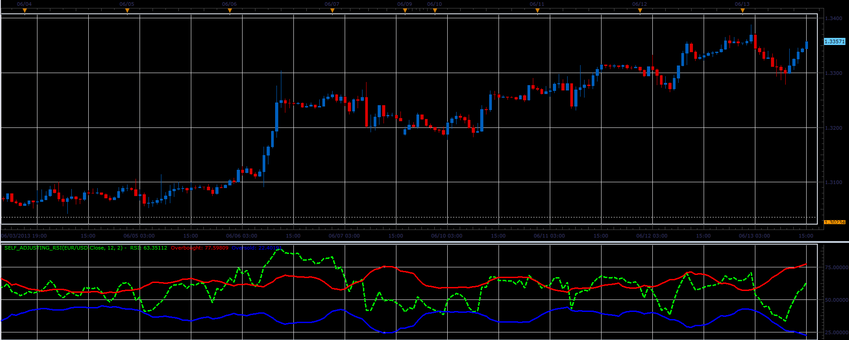Click the 06/04 orange day marker triangle
Image resolution: width=849 pixels, height=340 pixels.
pyautogui.click(x=25, y=11)
